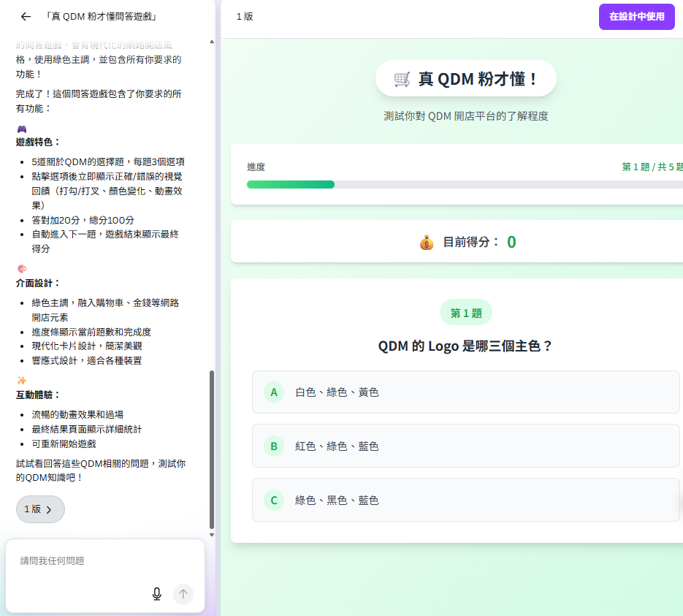Click the question text QDM 的 Logo 是哪三個主色？
683x616 pixels.
click(x=465, y=346)
